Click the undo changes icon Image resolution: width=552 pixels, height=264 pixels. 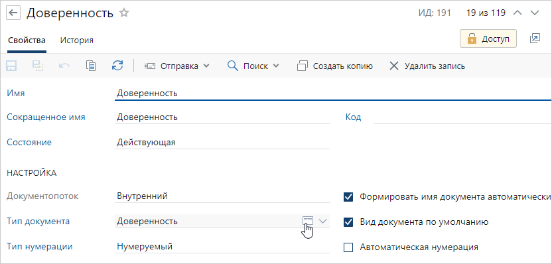pyautogui.click(x=64, y=66)
